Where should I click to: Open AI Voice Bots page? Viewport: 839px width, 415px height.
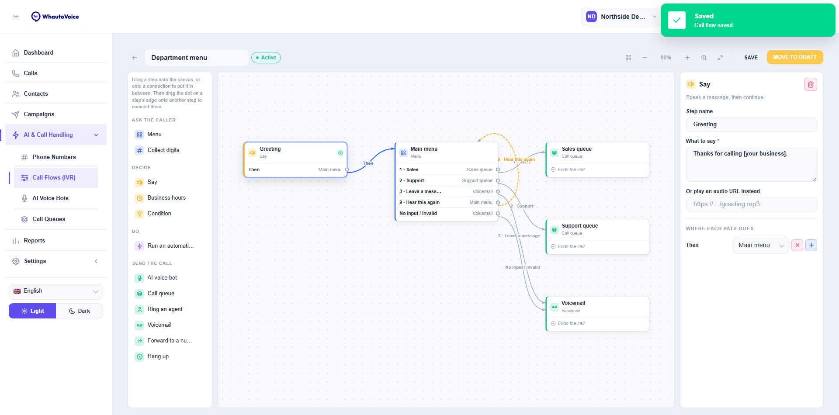coord(56,198)
